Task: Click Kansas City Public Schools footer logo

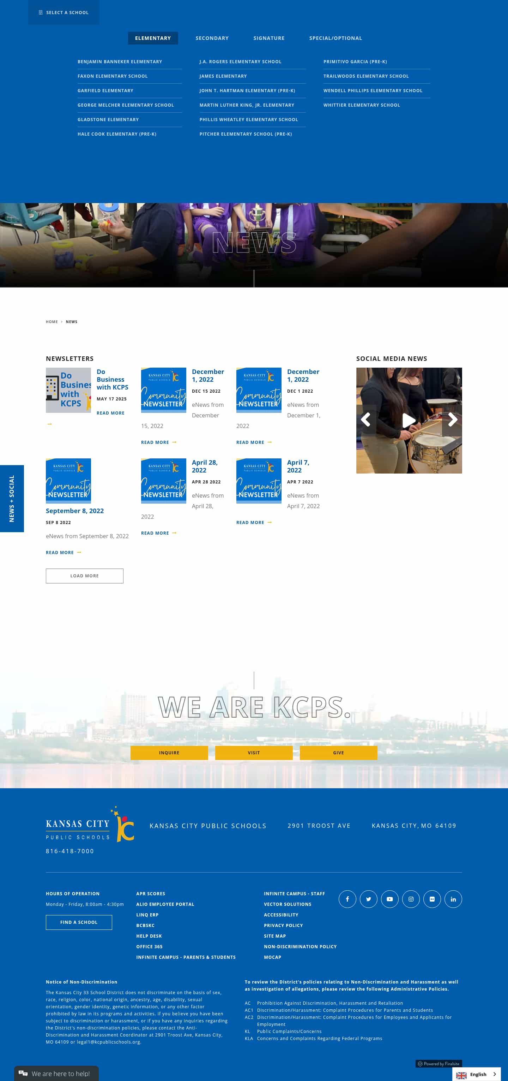Action: (x=90, y=824)
